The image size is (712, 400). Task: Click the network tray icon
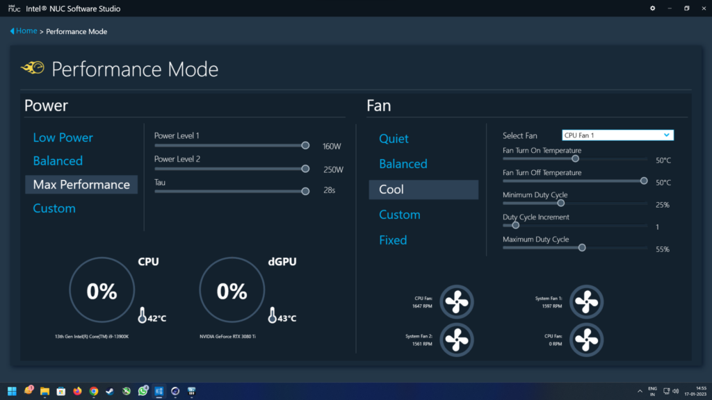666,391
